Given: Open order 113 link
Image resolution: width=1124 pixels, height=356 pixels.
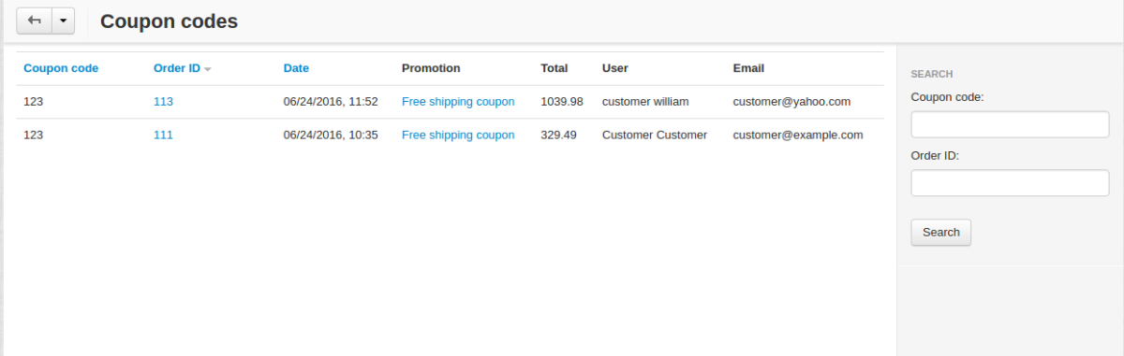Looking at the screenshot, I should tap(163, 101).
